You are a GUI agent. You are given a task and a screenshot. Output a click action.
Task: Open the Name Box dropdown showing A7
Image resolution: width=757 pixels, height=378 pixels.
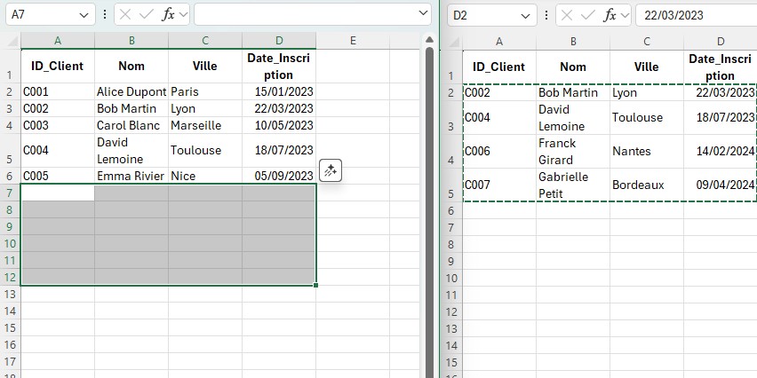pos(83,15)
